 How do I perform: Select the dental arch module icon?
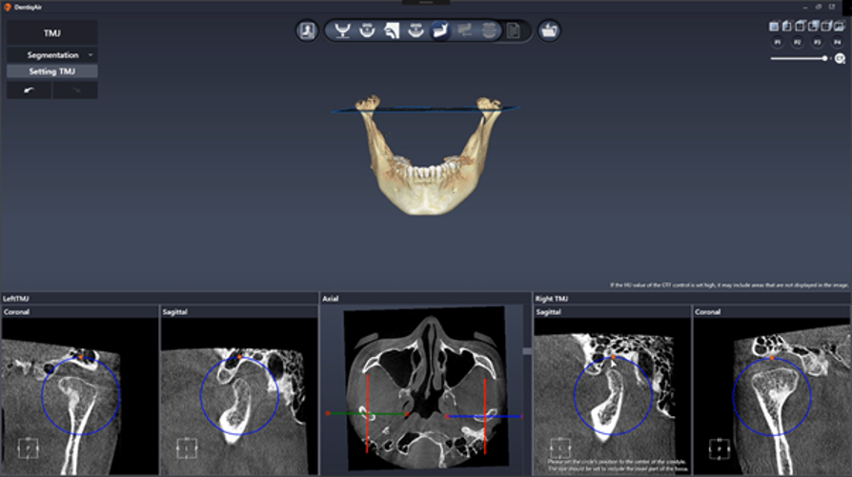click(342, 30)
